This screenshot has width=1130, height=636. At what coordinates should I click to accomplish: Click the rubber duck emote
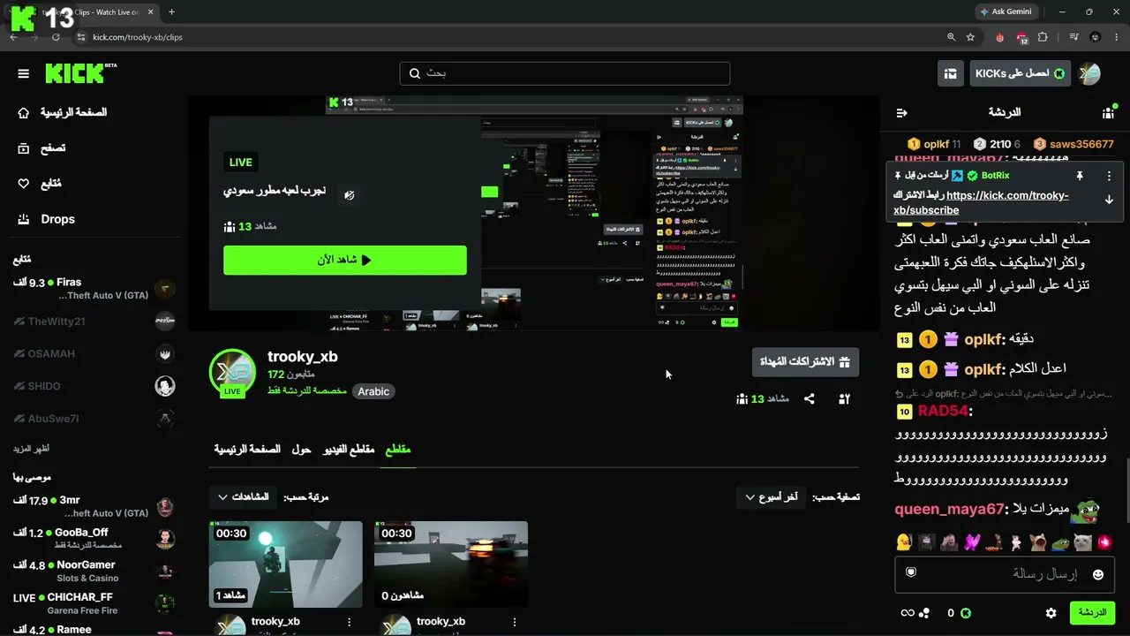click(903, 542)
